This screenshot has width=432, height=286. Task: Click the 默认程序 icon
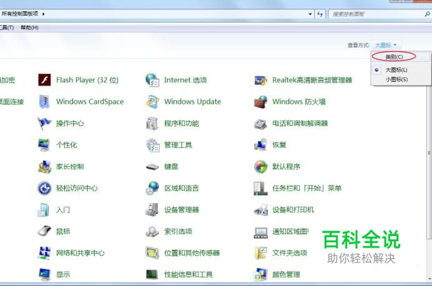[260, 167]
